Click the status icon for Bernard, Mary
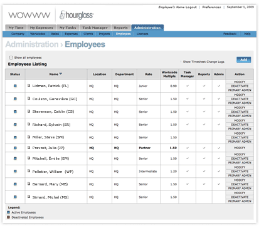This screenshot has width=259, height=228. coord(15,184)
